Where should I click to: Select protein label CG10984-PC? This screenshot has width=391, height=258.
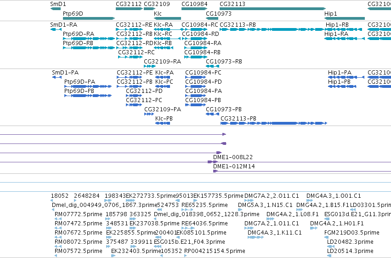point(203,73)
